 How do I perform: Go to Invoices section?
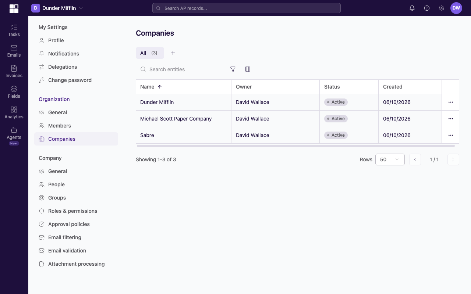click(x=14, y=71)
